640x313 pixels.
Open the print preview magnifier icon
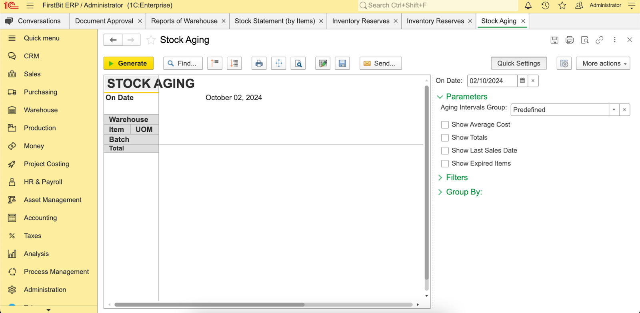[x=298, y=63]
